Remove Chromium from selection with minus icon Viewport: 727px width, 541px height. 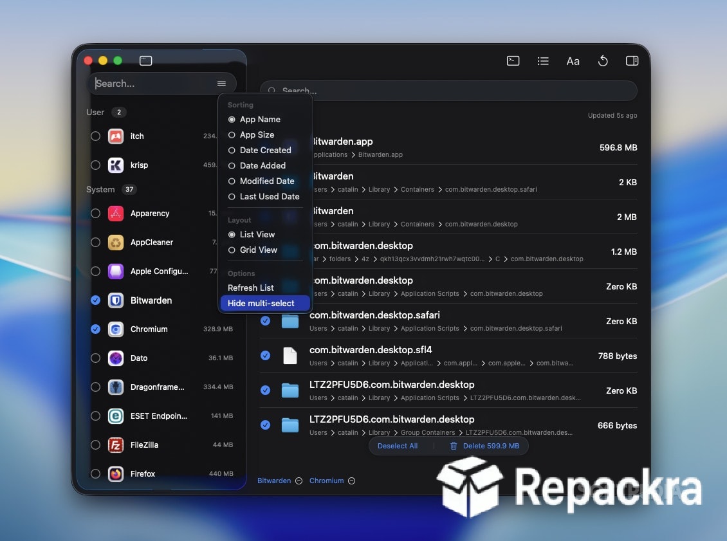(352, 481)
